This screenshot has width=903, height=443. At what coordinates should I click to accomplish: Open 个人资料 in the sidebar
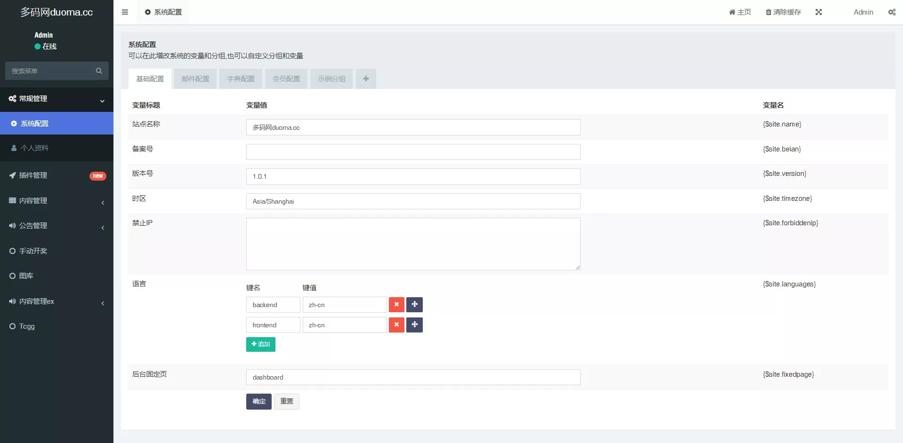pos(34,148)
